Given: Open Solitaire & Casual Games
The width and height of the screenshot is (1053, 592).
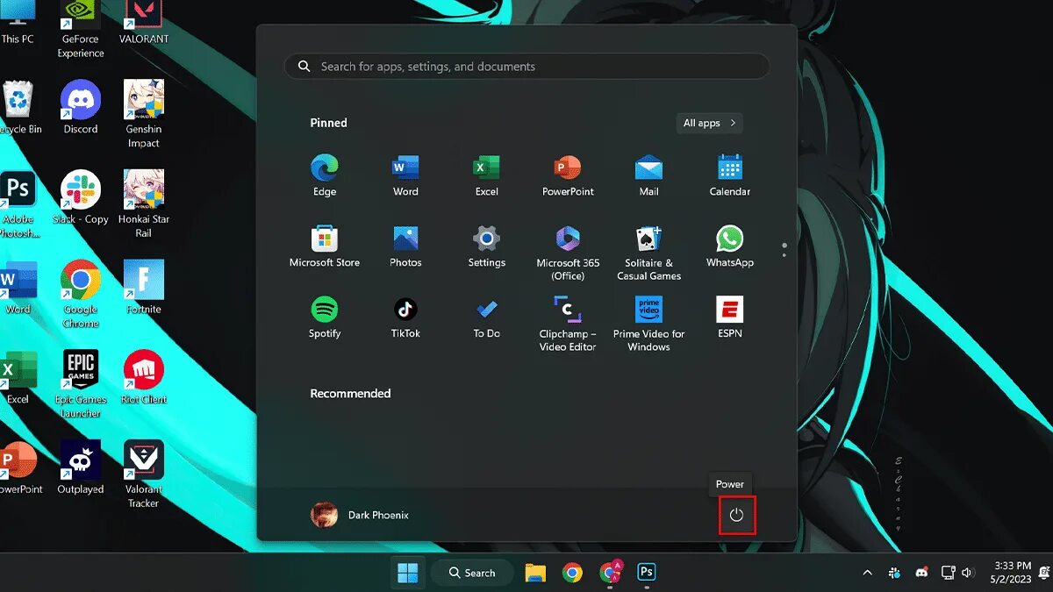Looking at the screenshot, I should 648,253.
